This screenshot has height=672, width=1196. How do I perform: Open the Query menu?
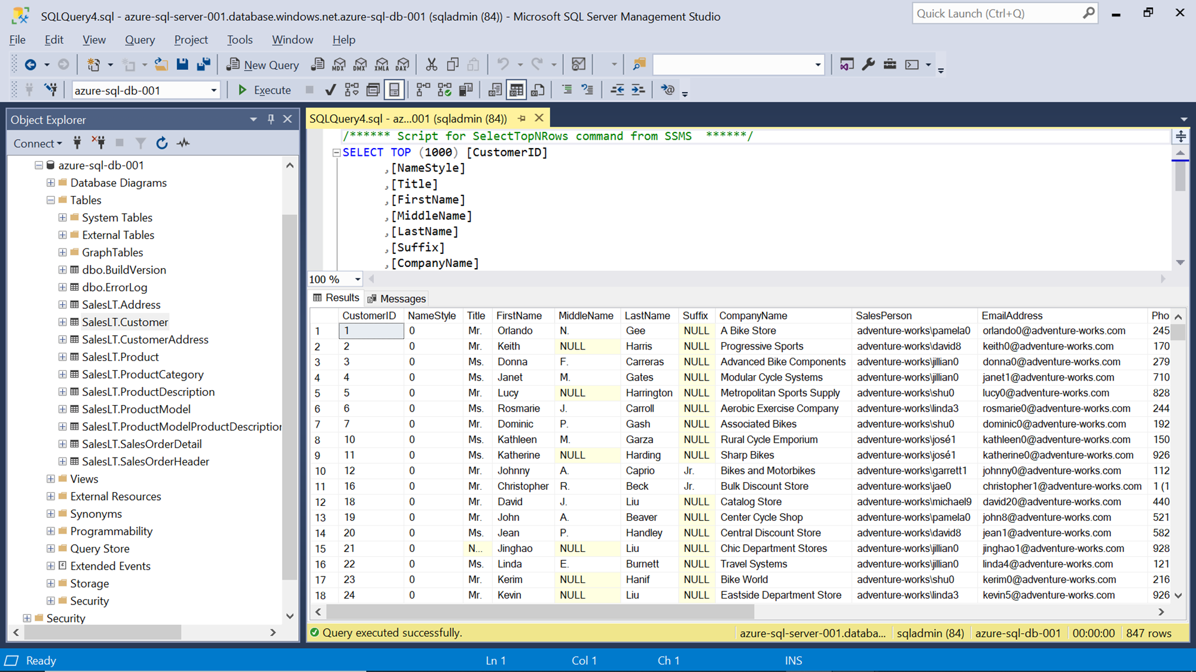[x=139, y=39]
